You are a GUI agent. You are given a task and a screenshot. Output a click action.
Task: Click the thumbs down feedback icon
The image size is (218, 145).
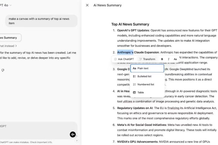(3, 70)
